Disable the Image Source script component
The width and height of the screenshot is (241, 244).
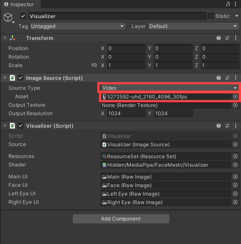point(21,78)
